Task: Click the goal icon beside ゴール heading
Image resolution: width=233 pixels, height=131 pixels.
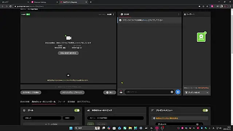Action: (24, 110)
